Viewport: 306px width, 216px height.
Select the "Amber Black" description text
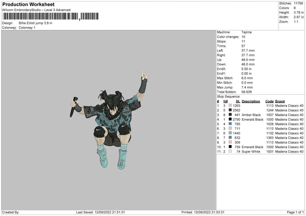[x=251, y=115]
